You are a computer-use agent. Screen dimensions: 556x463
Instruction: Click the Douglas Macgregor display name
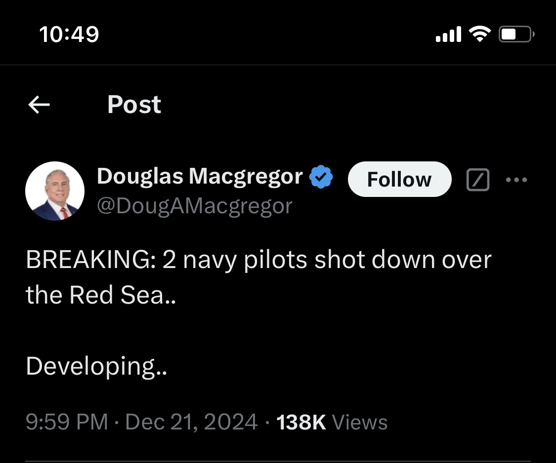point(200,176)
